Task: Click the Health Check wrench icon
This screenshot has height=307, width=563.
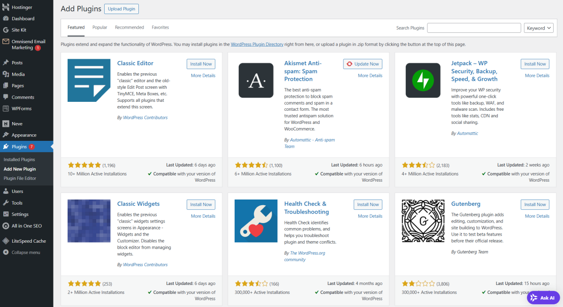Action: coord(256,221)
